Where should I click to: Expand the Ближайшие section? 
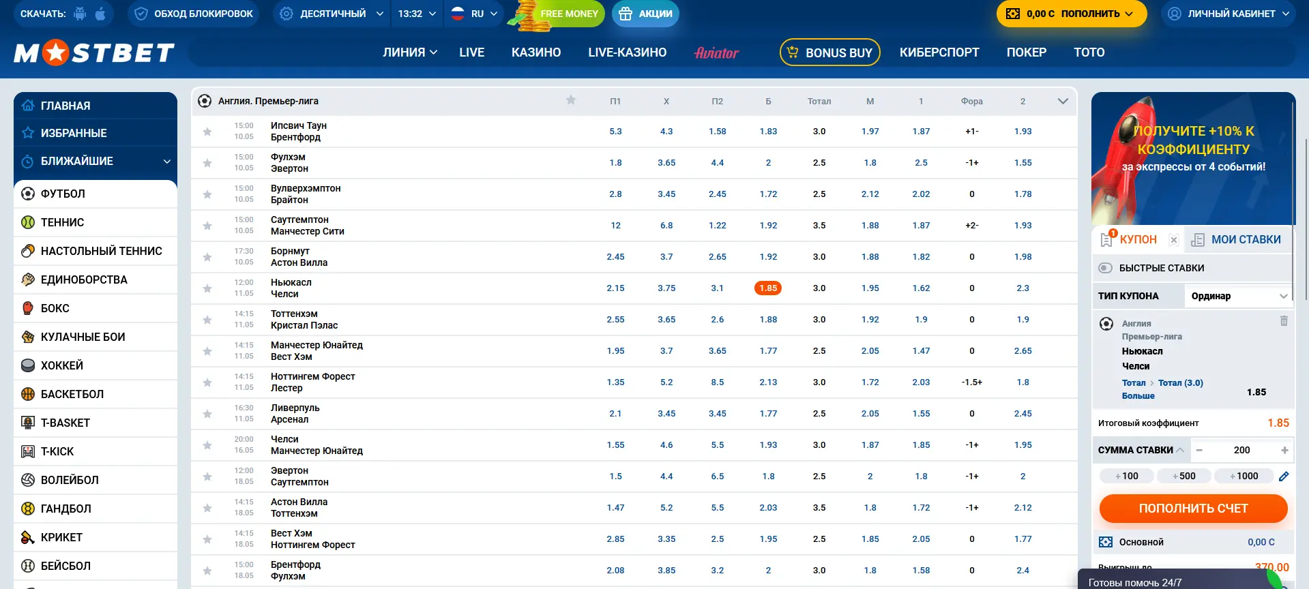(95, 161)
